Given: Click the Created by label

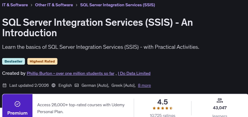Looking at the screenshot, I should pyautogui.click(x=14, y=73).
